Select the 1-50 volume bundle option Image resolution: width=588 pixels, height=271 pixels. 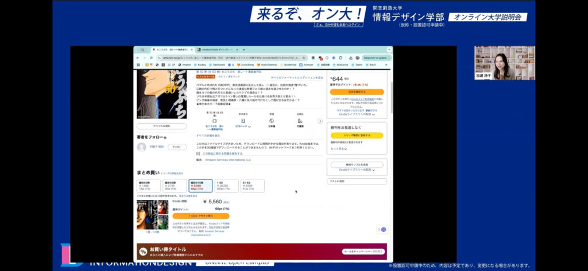click(x=226, y=186)
